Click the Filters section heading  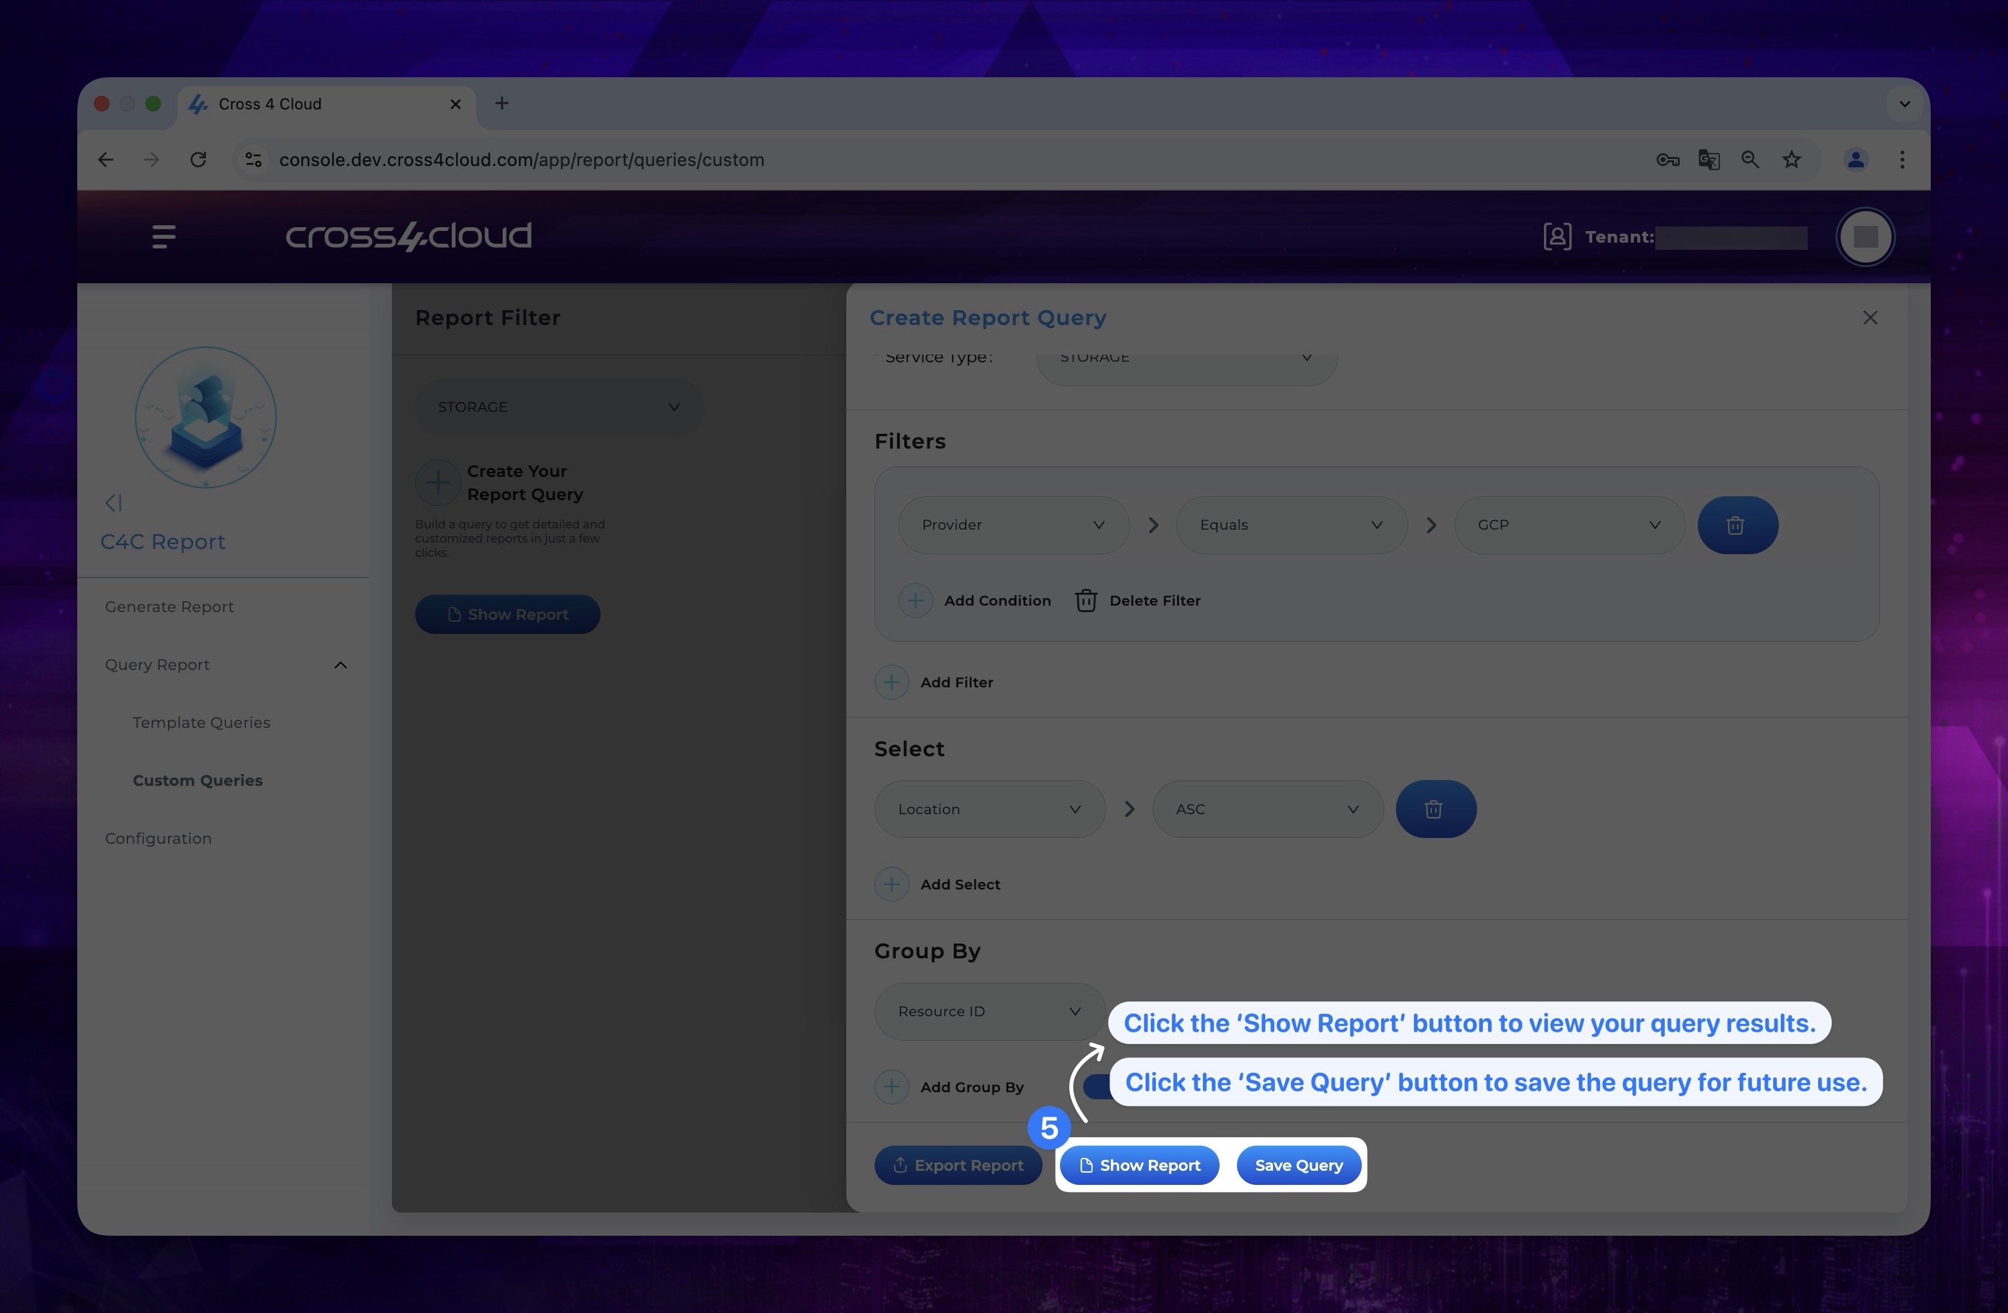coord(909,442)
